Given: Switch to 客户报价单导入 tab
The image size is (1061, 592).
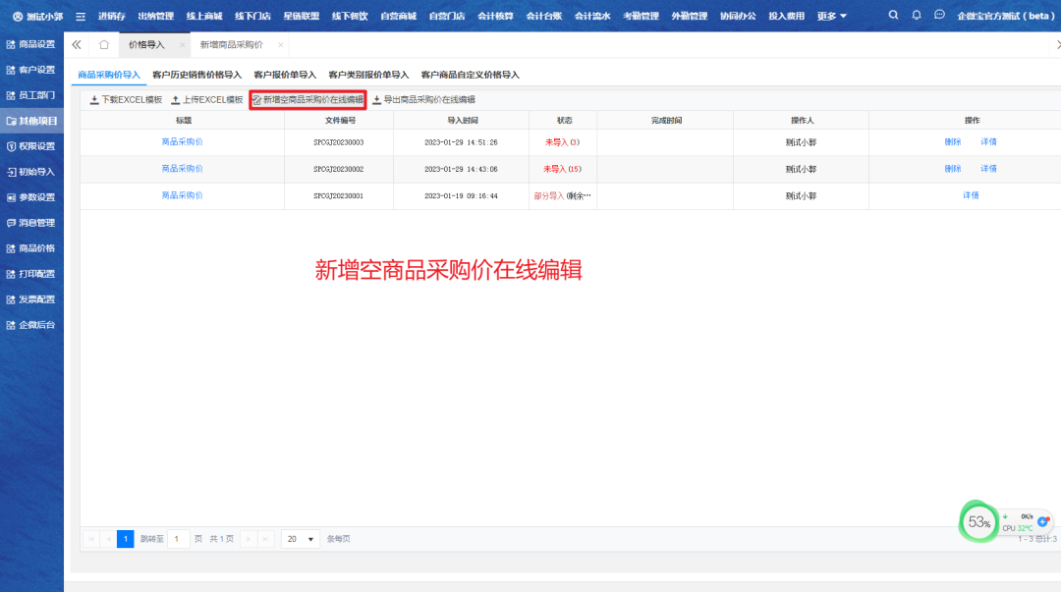Looking at the screenshot, I should 285,75.
